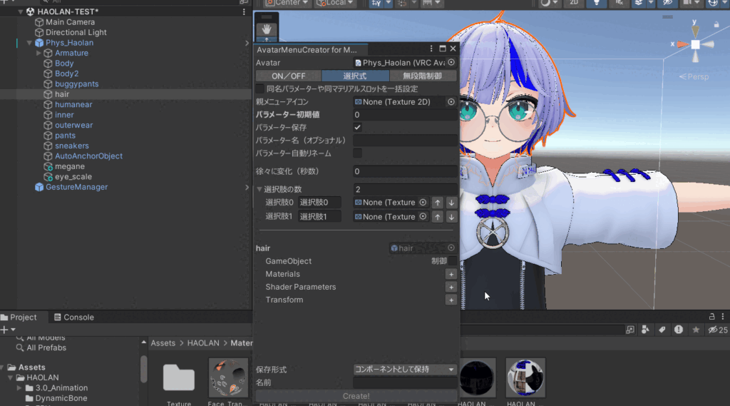Enable パラメーター自動リネーム checkbox
The width and height of the screenshot is (730, 406).
(357, 153)
